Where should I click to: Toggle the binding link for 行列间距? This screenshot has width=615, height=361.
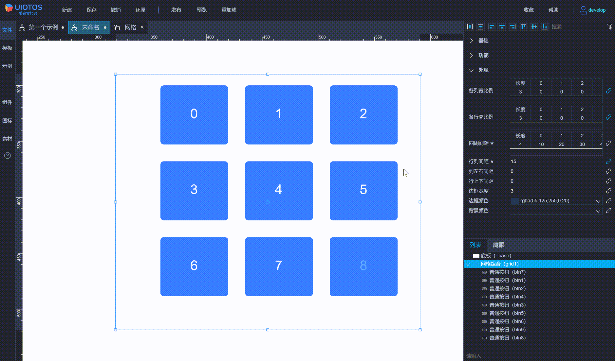608,162
